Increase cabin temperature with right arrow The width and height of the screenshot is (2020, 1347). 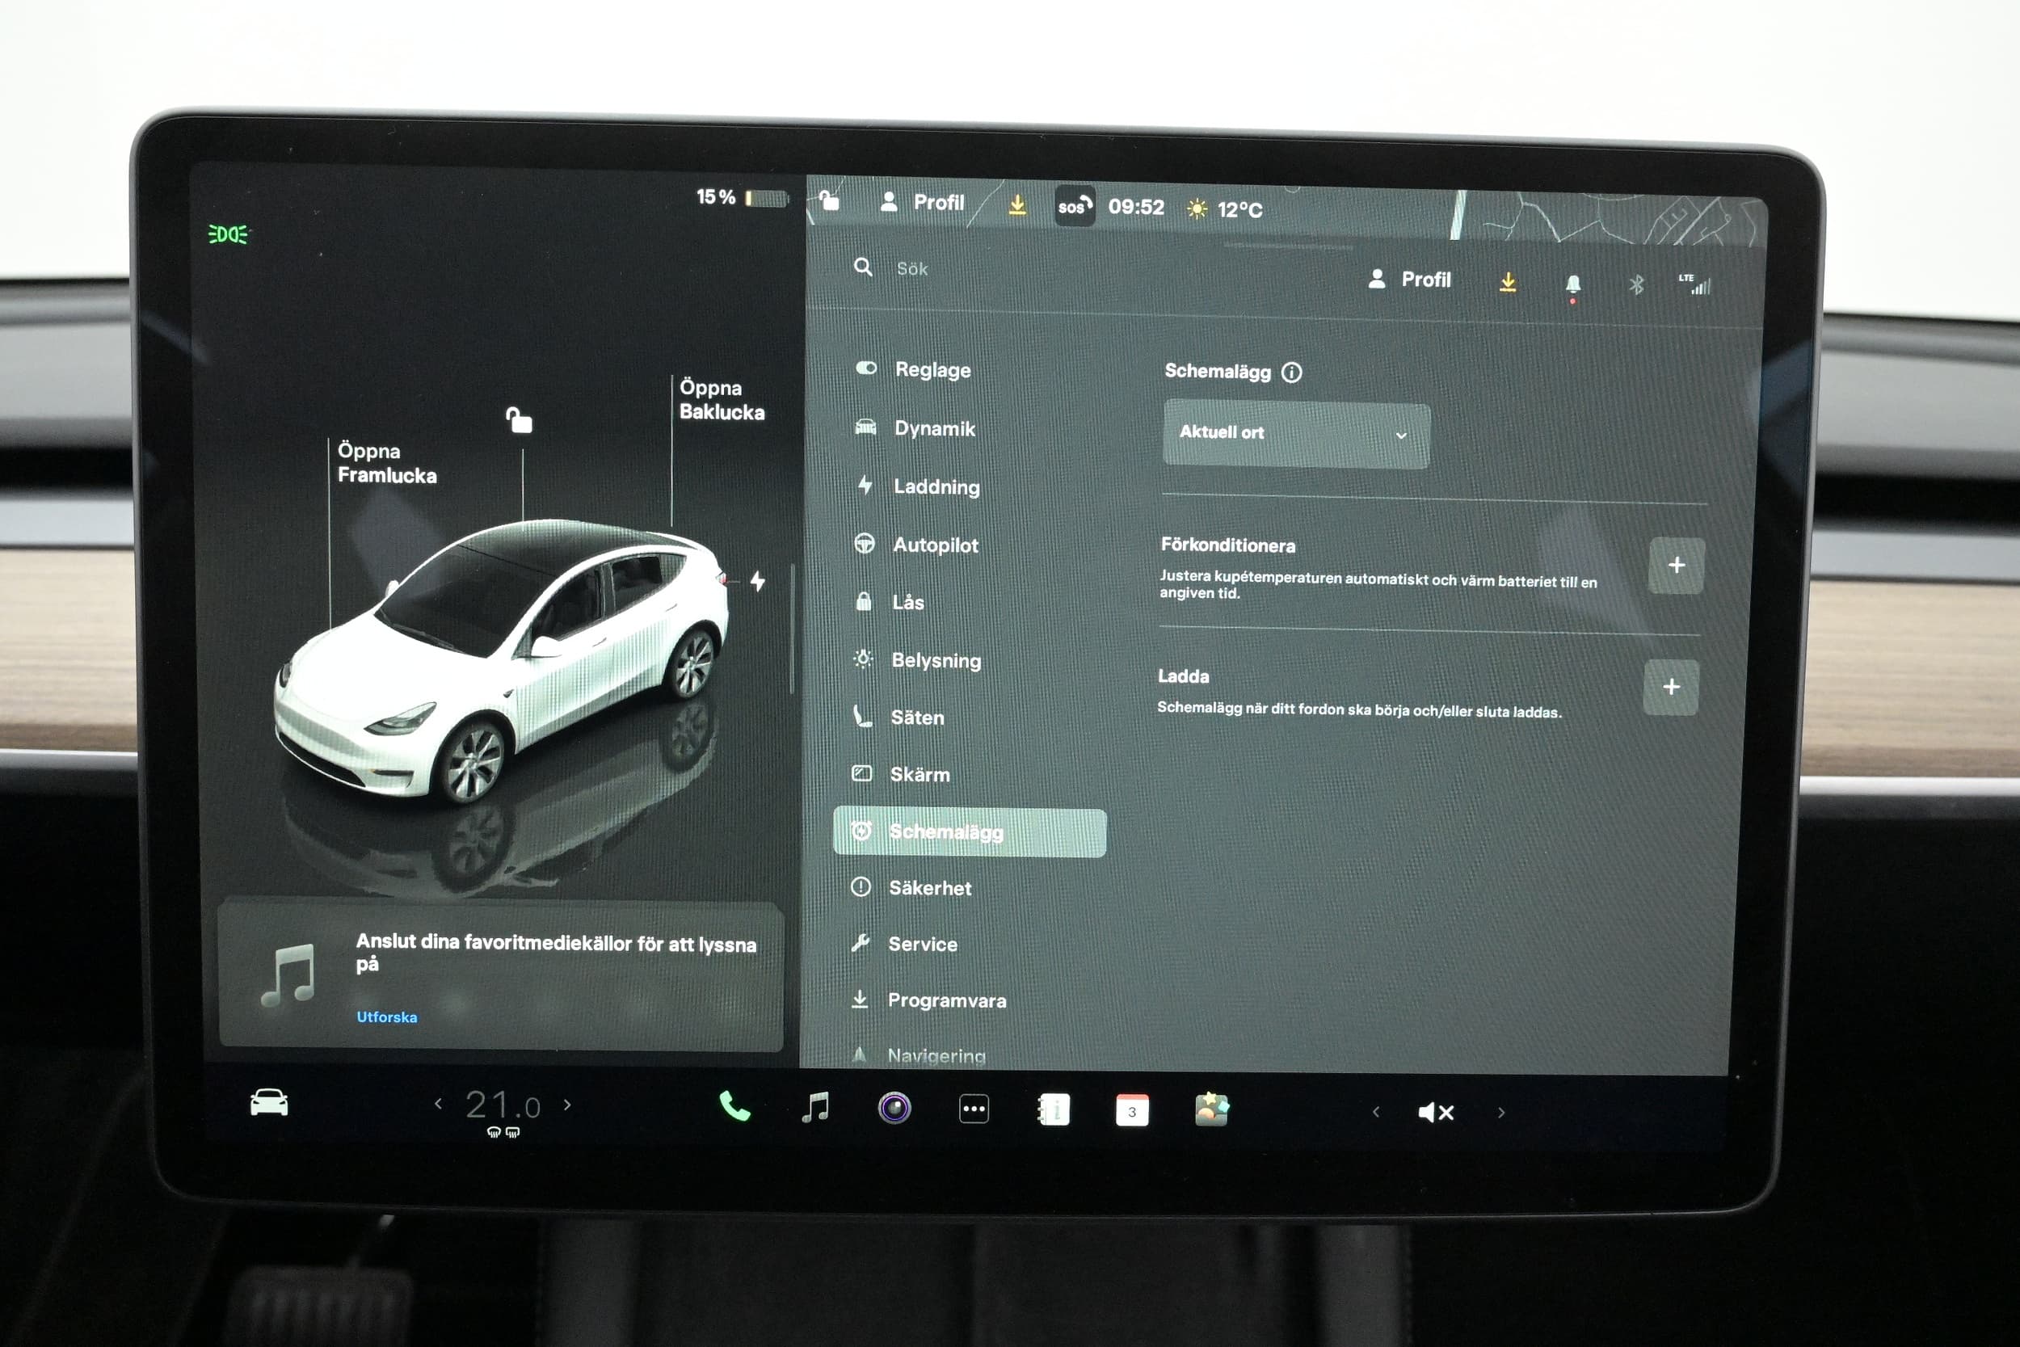567,1105
